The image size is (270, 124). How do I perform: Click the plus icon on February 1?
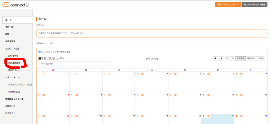point(138,74)
